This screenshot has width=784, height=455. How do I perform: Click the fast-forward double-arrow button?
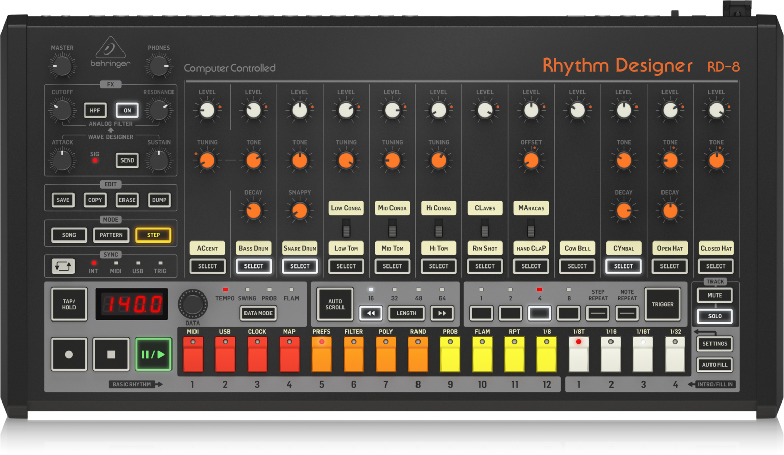[x=442, y=313]
